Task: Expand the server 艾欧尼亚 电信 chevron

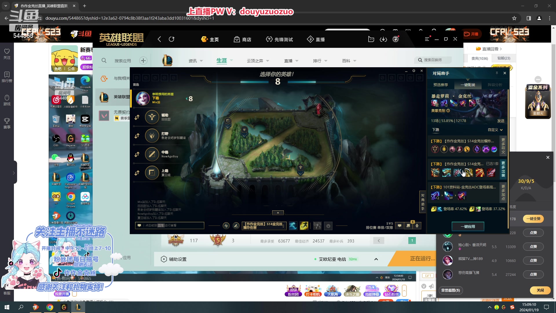Action: (376, 259)
